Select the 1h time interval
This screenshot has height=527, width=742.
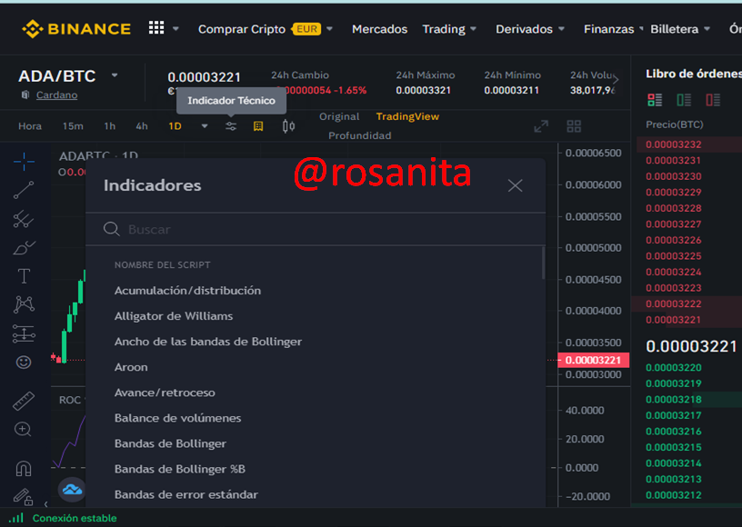pos(110,126)
